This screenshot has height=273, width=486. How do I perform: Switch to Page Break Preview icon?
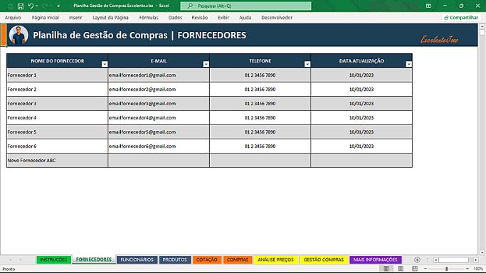click(x=415, y=269)
